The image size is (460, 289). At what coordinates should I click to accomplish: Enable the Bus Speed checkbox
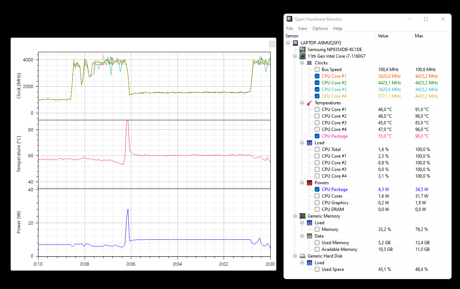point(317,70)
